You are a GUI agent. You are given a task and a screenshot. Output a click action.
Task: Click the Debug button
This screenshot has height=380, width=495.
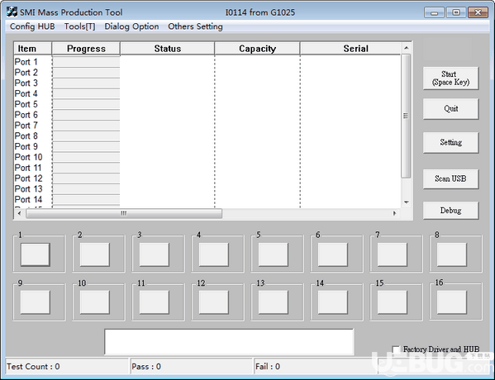(x=450, y=210)
